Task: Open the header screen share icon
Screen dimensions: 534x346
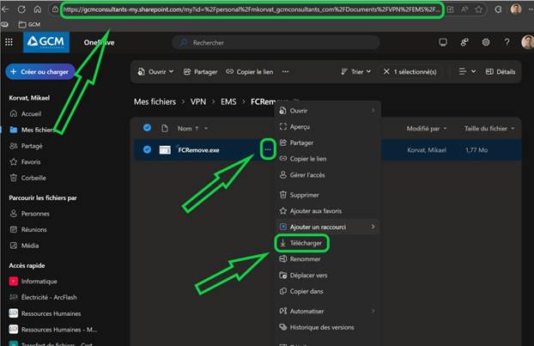Action: tap(443, 42)
